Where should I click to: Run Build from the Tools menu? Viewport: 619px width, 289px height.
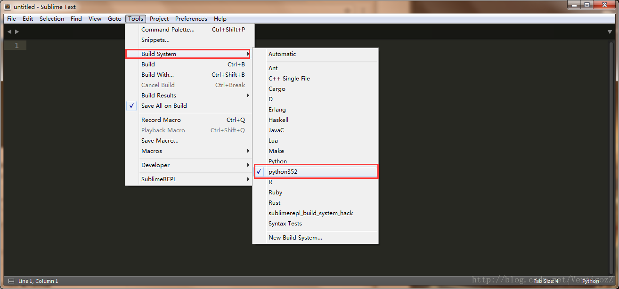click(x=189, y=64)
